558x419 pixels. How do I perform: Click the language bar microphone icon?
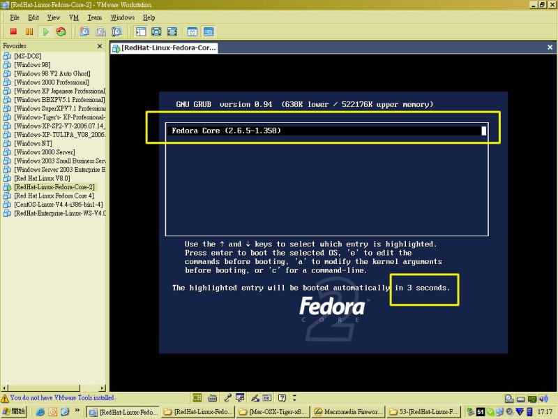[x=228, y=397]
